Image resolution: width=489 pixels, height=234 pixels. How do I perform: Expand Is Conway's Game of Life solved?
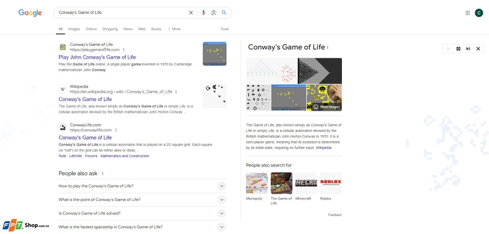click(142, 213)
